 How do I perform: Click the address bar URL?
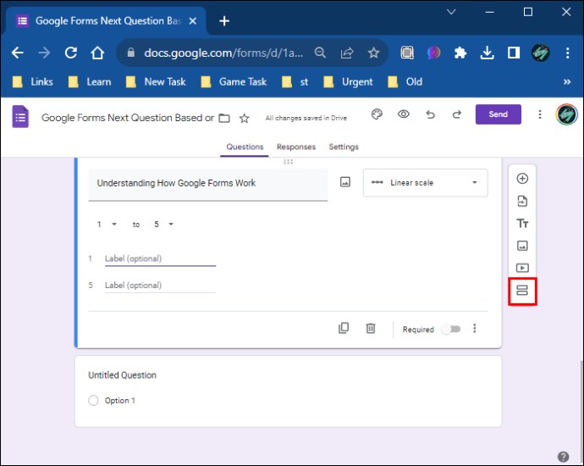pos(223,53)
